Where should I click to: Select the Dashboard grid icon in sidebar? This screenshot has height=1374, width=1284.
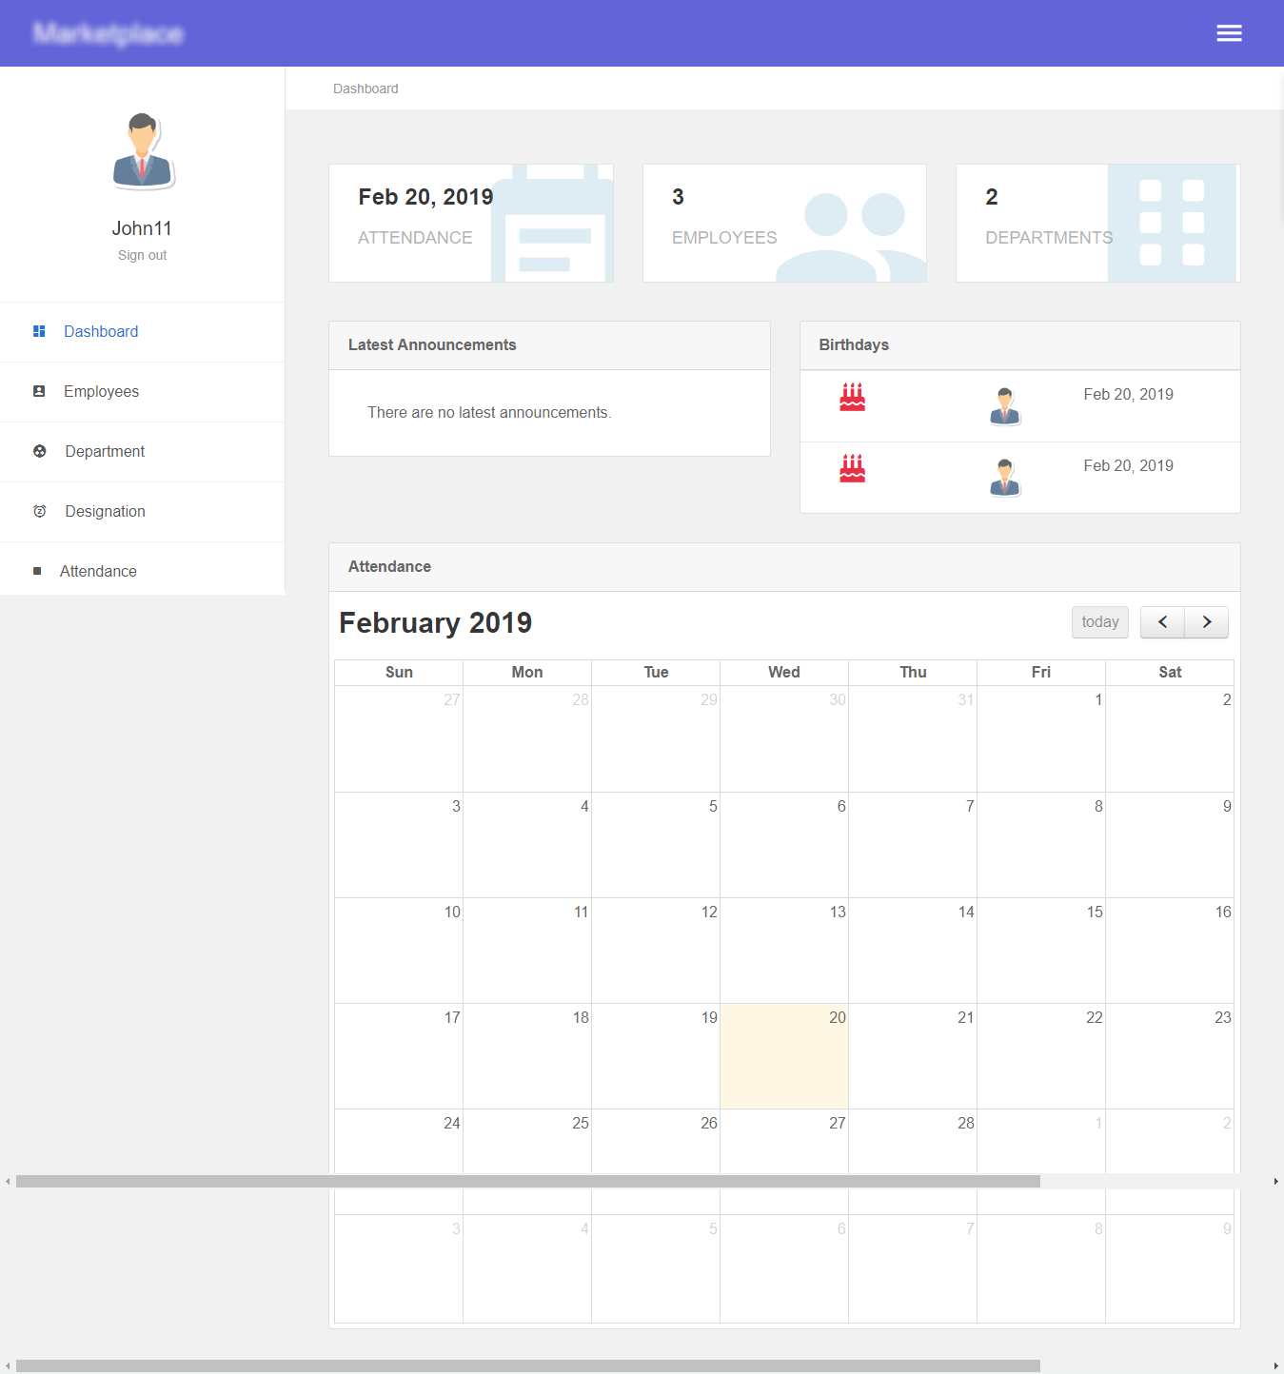click(x=39, y=331)
